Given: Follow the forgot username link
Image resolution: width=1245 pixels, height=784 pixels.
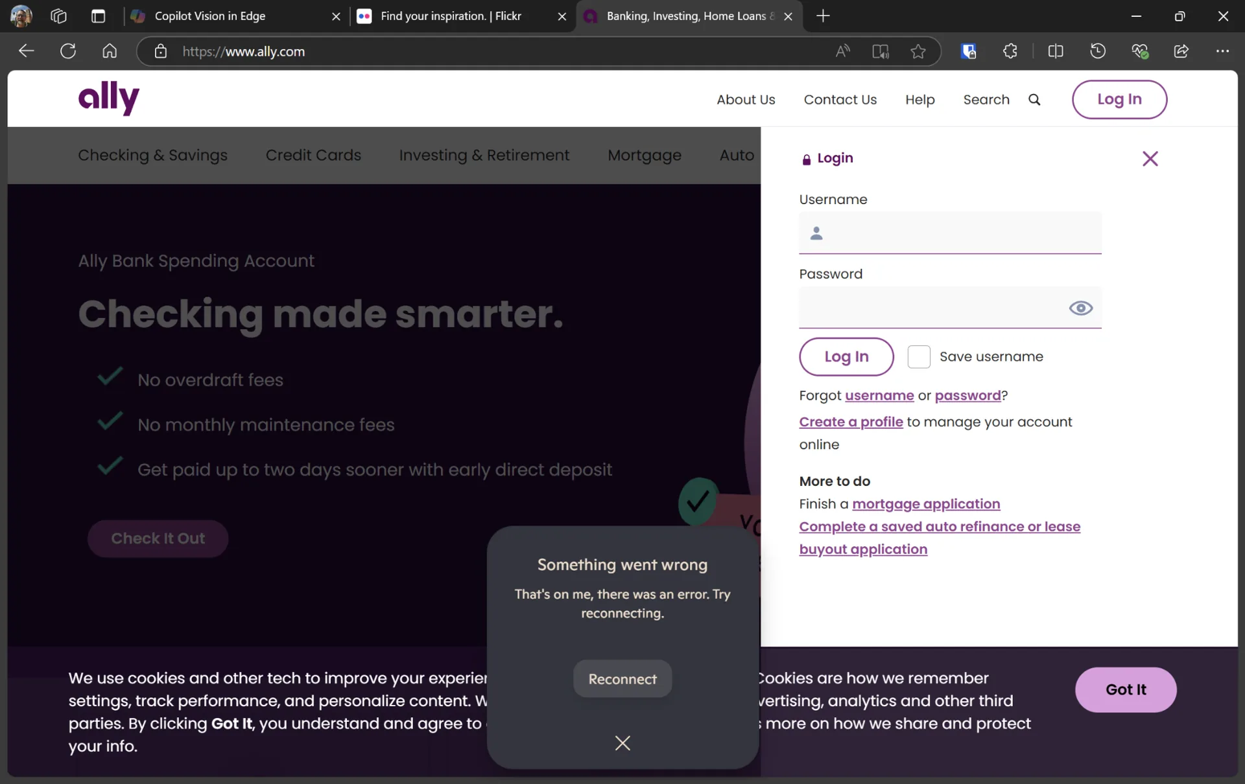Looking at the screenshot, I should point(879,396).
